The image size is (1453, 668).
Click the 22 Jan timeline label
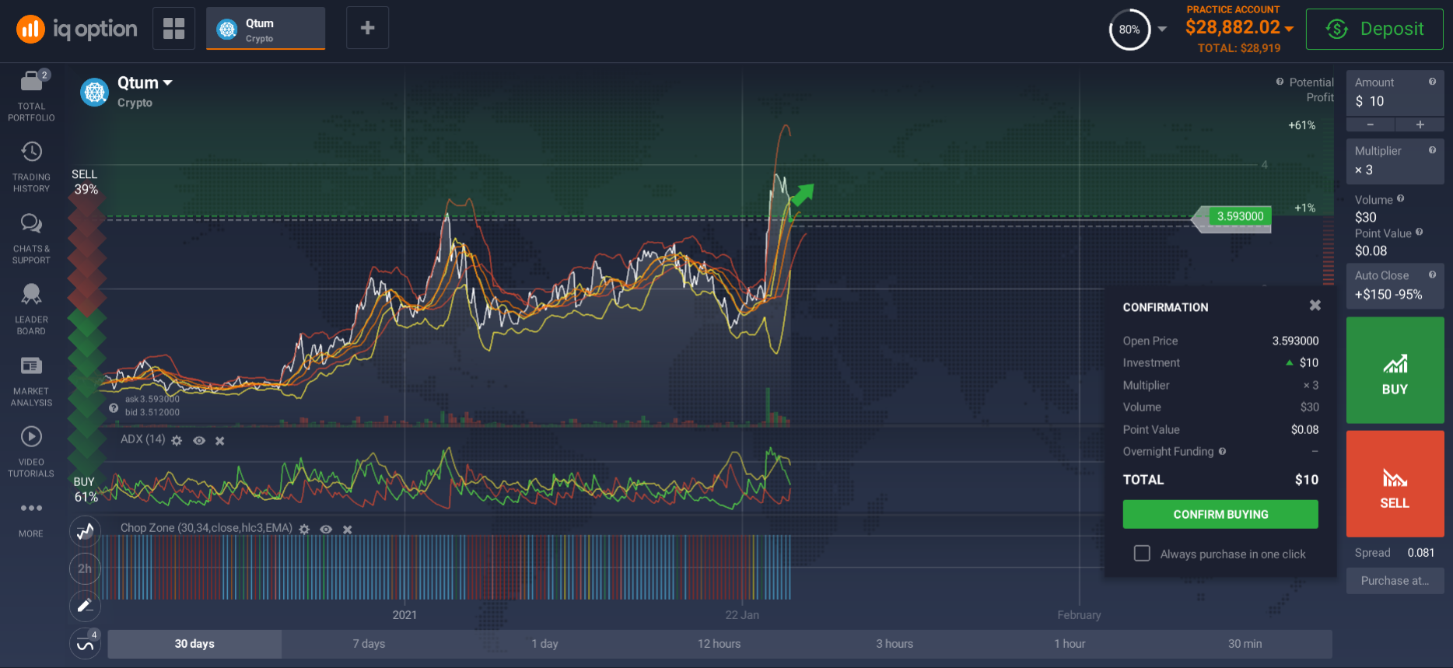pyautogui.click(x=742, y=614)
